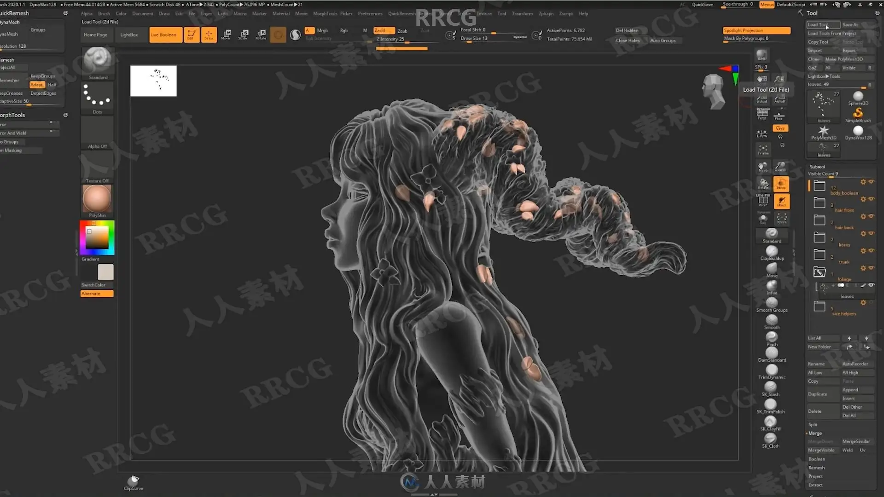
Task: Pick the Scale transform icon in top shelf
Action: pyautogui.click(x=244, y=35)
